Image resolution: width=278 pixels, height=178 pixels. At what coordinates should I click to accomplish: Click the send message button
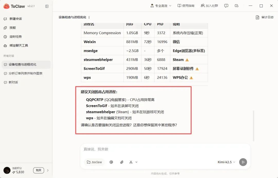pos(243,162)
